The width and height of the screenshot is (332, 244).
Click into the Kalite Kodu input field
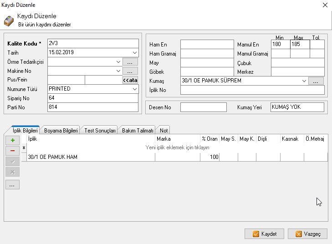(x=92, y=44)
